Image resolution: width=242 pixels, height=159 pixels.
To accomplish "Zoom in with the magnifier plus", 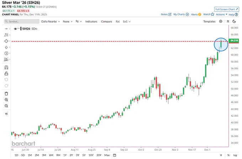I will pos(6,100).
